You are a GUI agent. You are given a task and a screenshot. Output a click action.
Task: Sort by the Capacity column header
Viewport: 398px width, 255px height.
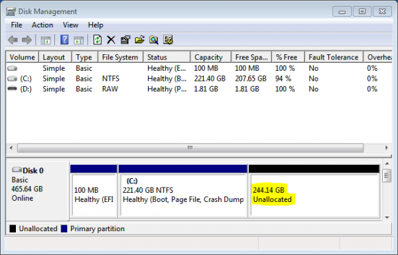[211, 57]
